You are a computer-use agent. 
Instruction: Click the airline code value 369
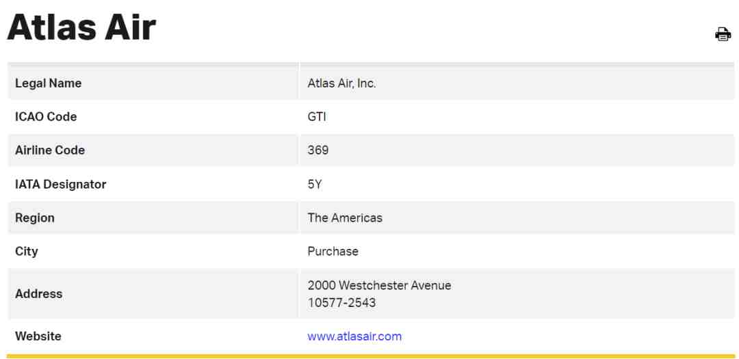318,150
